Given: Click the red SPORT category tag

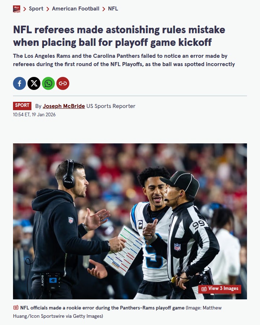Looking at the screenshot, I should (x=22, y=106).
